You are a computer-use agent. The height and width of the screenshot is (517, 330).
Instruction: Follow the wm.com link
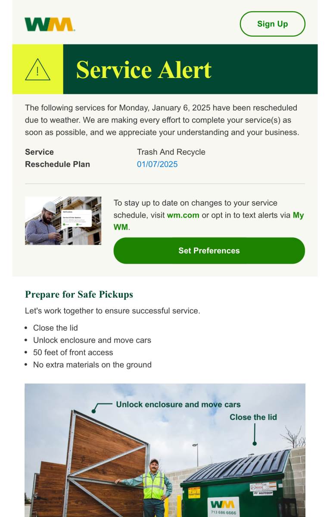[x=183, y=215]
